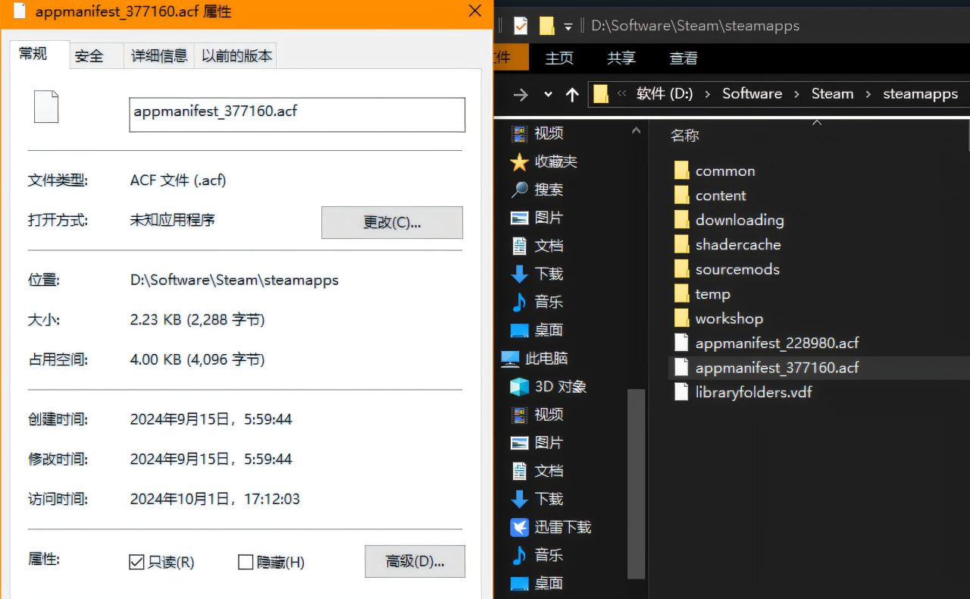The image size is (970, 599).
Task: Click the size value 2.23 KB (2,288 字节)
Action: 198,319
